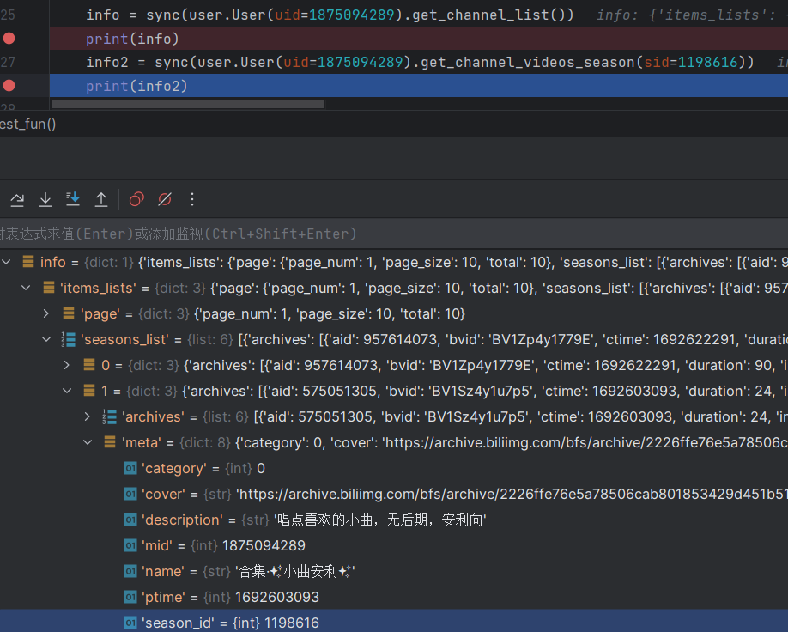Screen dimensions: 788x632
Task: Click the str type icon beside 'description'
Action: [130, 520]
